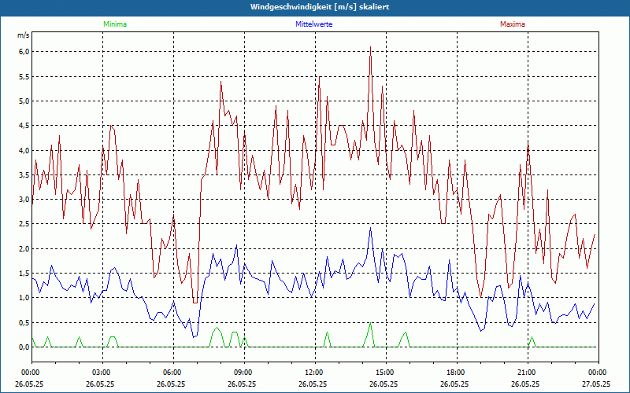Click the Maxima legend label
Image resolution: width=630 pixels, height=393 pixels.
[512, 24]
